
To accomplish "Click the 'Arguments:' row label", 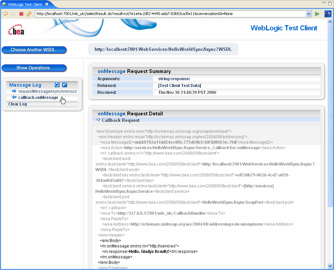I will [x=109, y=79].
